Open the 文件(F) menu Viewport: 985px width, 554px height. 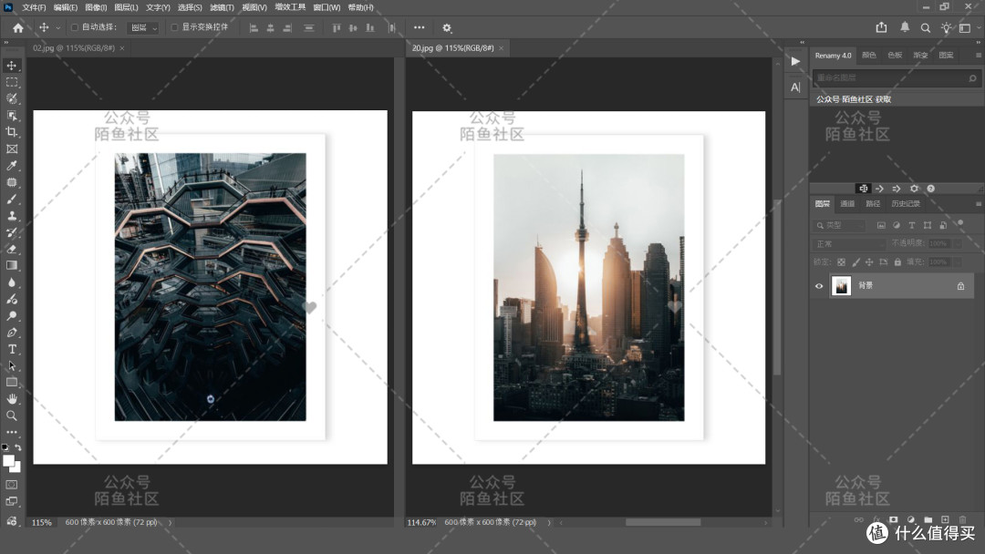coord(34,7)
